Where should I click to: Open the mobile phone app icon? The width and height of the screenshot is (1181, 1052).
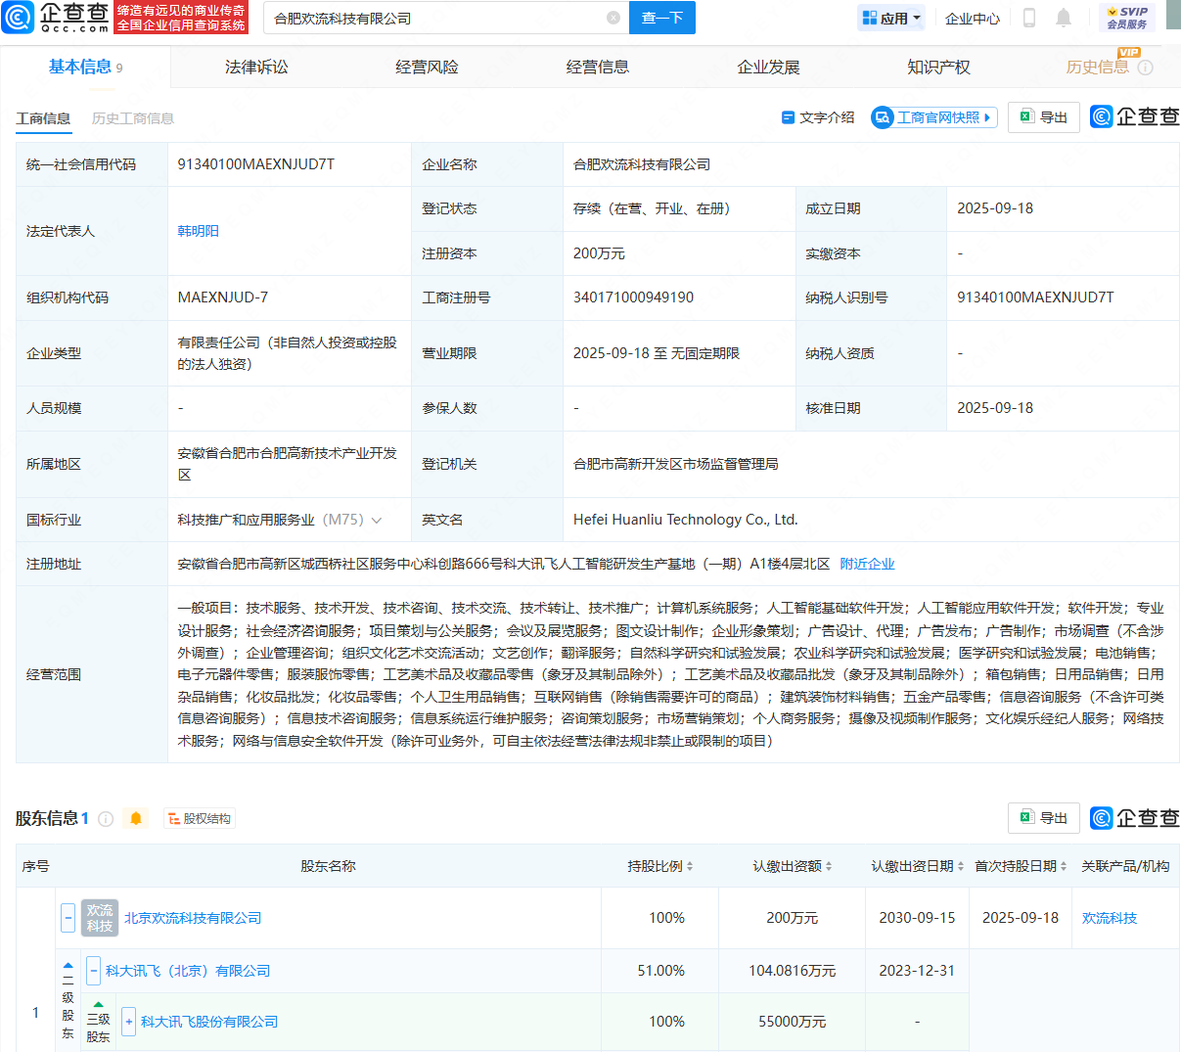[x=1028, y=18]
